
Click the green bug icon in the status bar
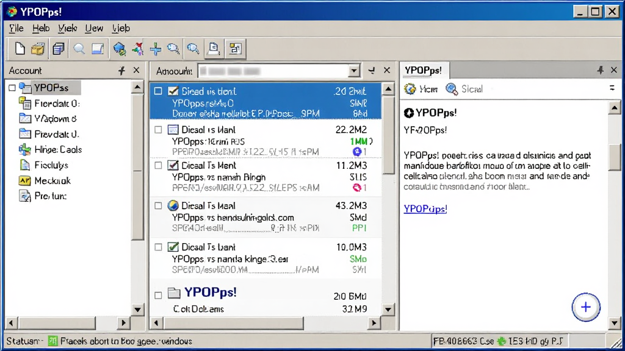[502, 341]
